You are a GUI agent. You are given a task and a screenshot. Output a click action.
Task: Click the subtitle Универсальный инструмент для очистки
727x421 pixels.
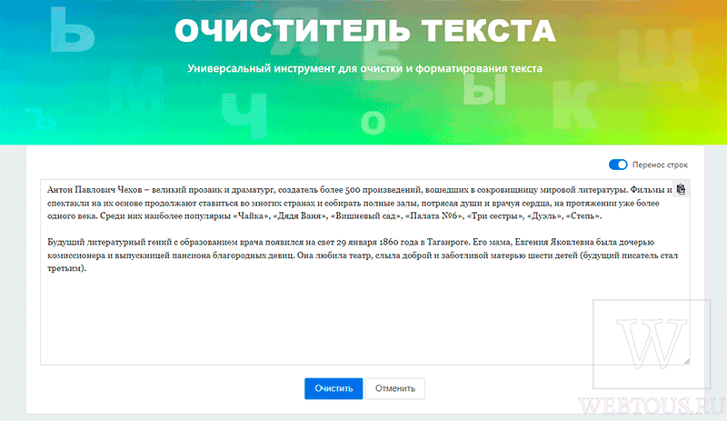click(365, 69)
